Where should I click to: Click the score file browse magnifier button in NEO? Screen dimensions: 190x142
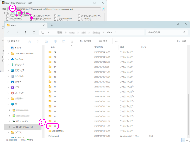click(x=103, y=9)
